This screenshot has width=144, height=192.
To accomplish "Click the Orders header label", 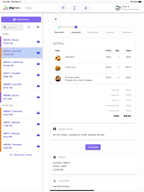I will click(29, 8).
